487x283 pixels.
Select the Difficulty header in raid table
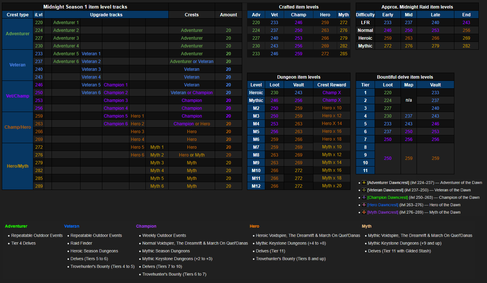pos(365,15)
